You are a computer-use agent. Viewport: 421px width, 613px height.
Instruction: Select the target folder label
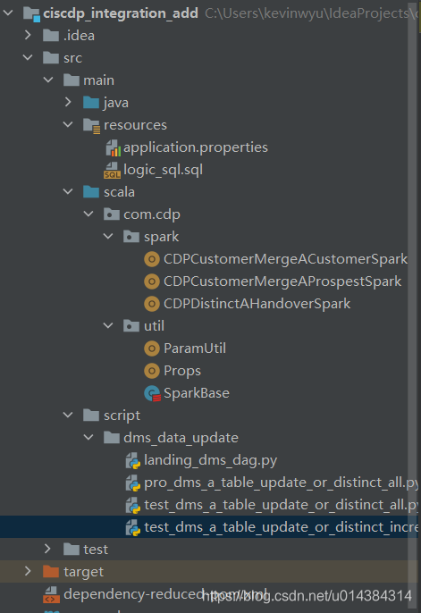click(x=84, y=572)
